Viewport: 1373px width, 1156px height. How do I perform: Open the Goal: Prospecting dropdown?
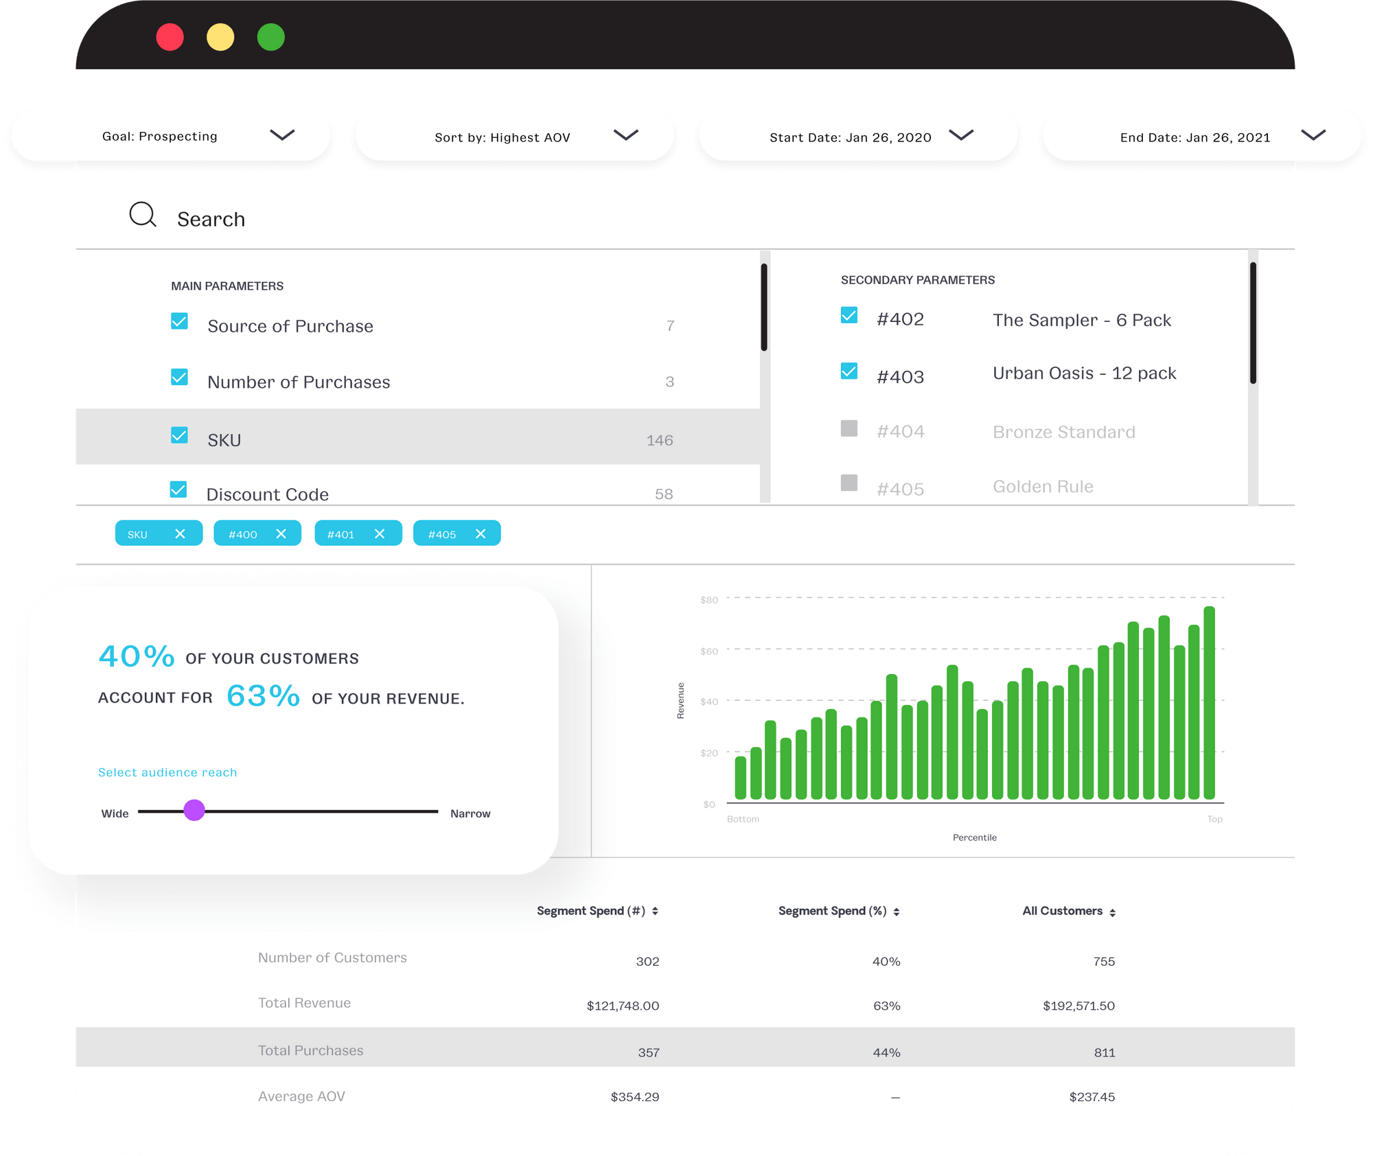tap(281, 135)
